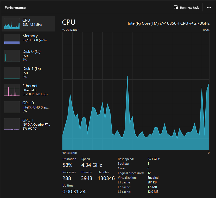Click the Intel Core i7-10850H processor name
216x198 pixels.
click(x=168, y=23)
